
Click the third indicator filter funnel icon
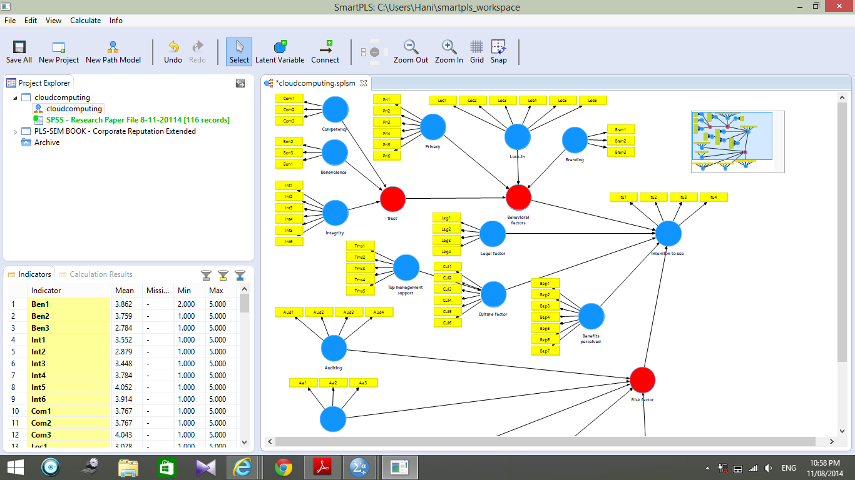[x=240, y=275]
